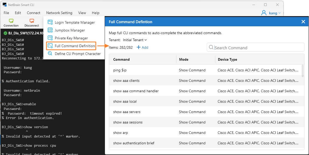
Task: Click the Connection toolbar icon
Action: click(x=11, y=21)
